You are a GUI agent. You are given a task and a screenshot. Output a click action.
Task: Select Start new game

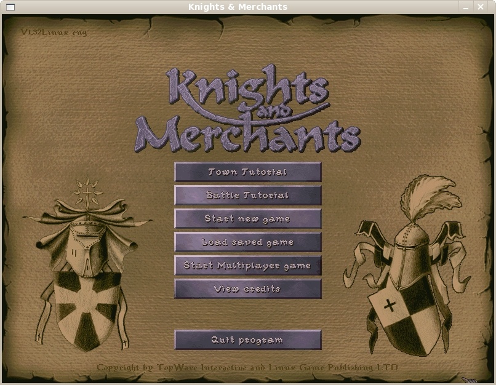(247, 219)
